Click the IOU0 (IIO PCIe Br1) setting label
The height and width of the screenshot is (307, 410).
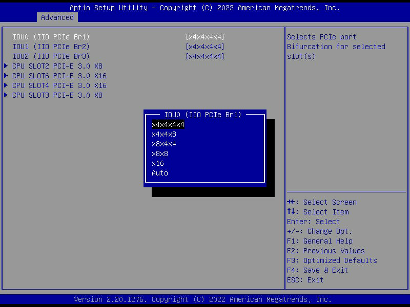tap(51, 37)
